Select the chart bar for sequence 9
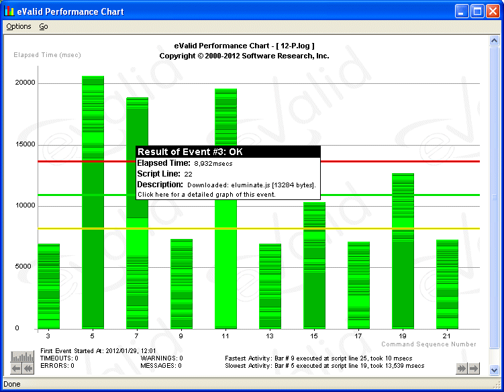Image resolution: width=504 pixels, height=392 pixels. tap(182, 284)
